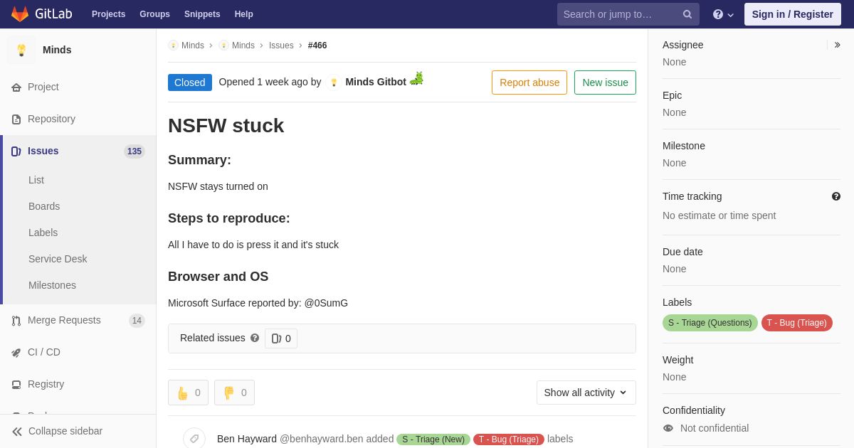Open Merge Requests sidebar section
854x448 pixels.
click(64, 320)
